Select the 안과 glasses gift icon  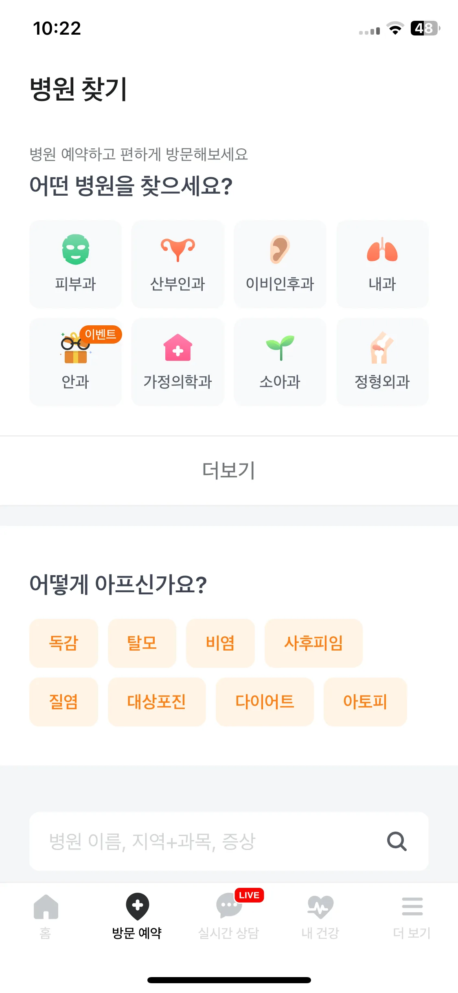tap(76, 347)
